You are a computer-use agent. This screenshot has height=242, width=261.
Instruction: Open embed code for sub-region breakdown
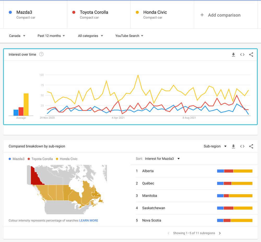(242, 146)
